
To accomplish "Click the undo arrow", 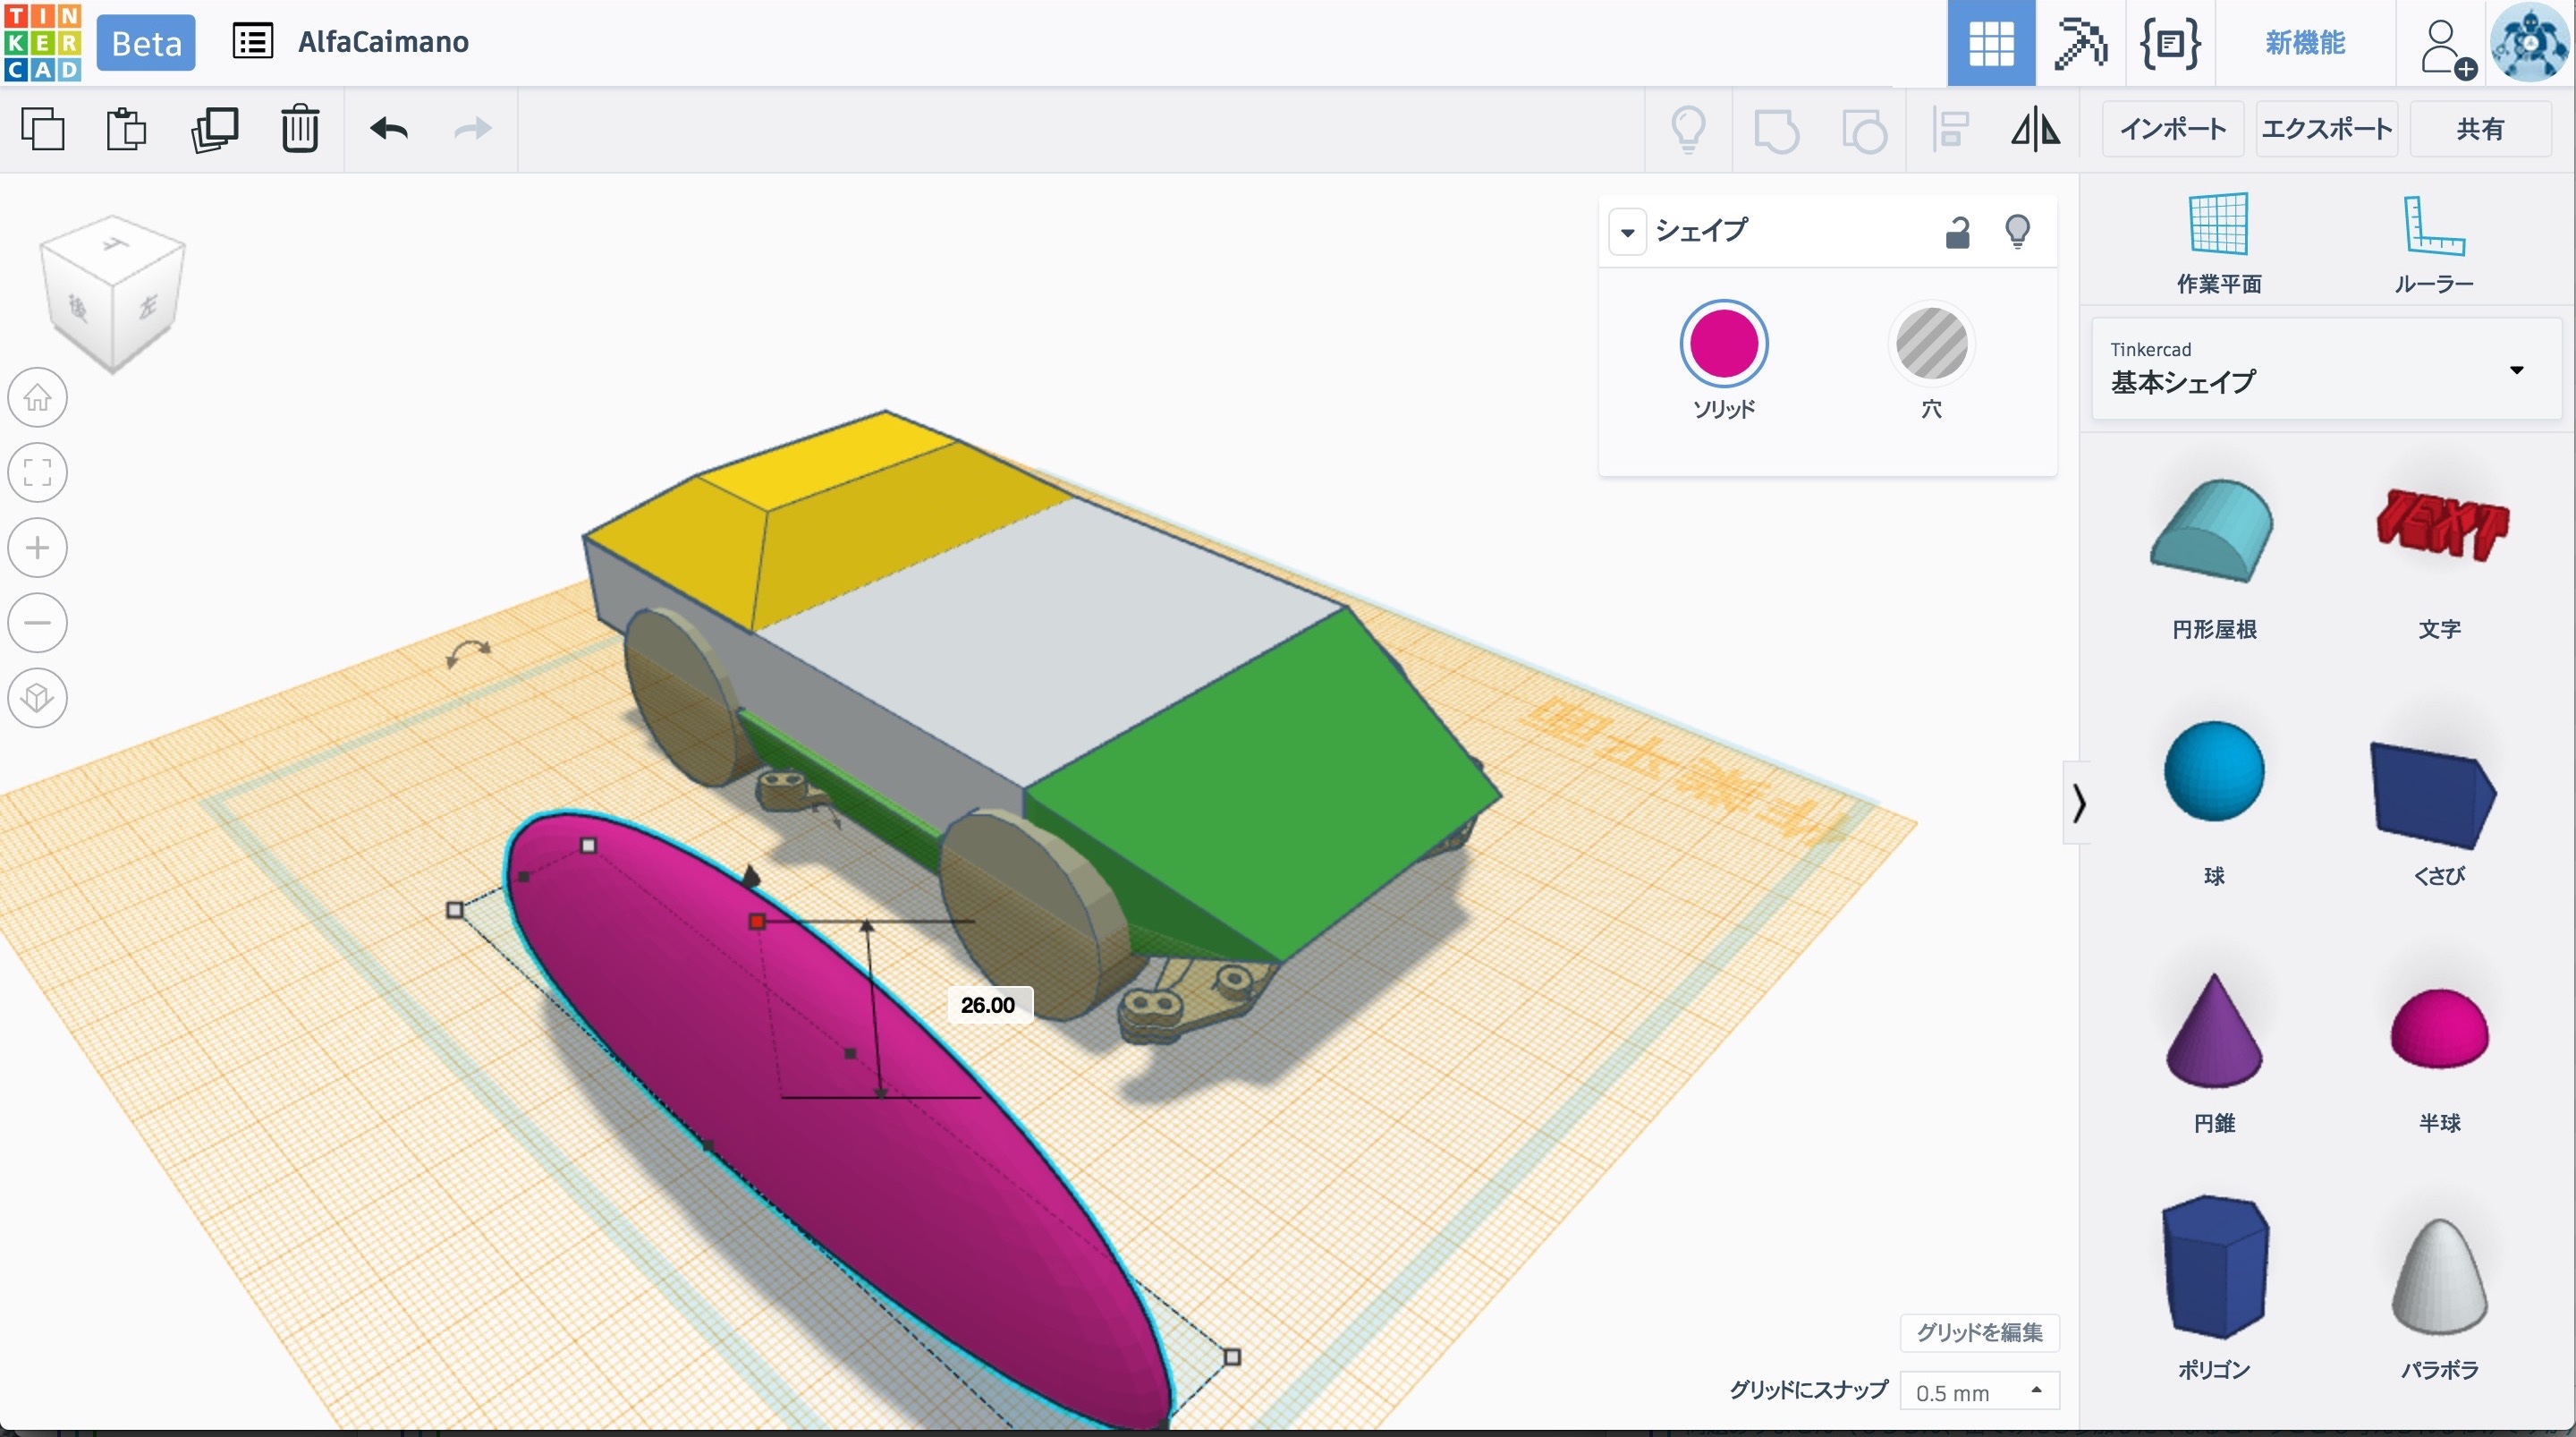I will (388, 129).
